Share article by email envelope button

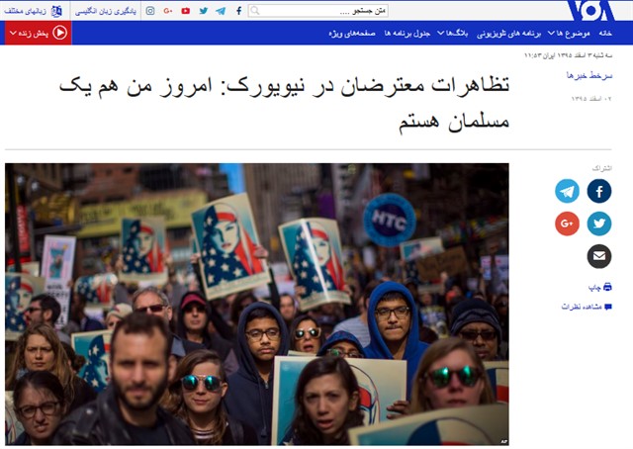599,256
